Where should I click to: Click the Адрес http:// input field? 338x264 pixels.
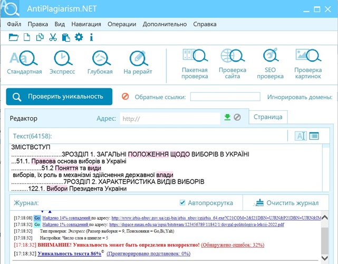(x=170, y=118)
